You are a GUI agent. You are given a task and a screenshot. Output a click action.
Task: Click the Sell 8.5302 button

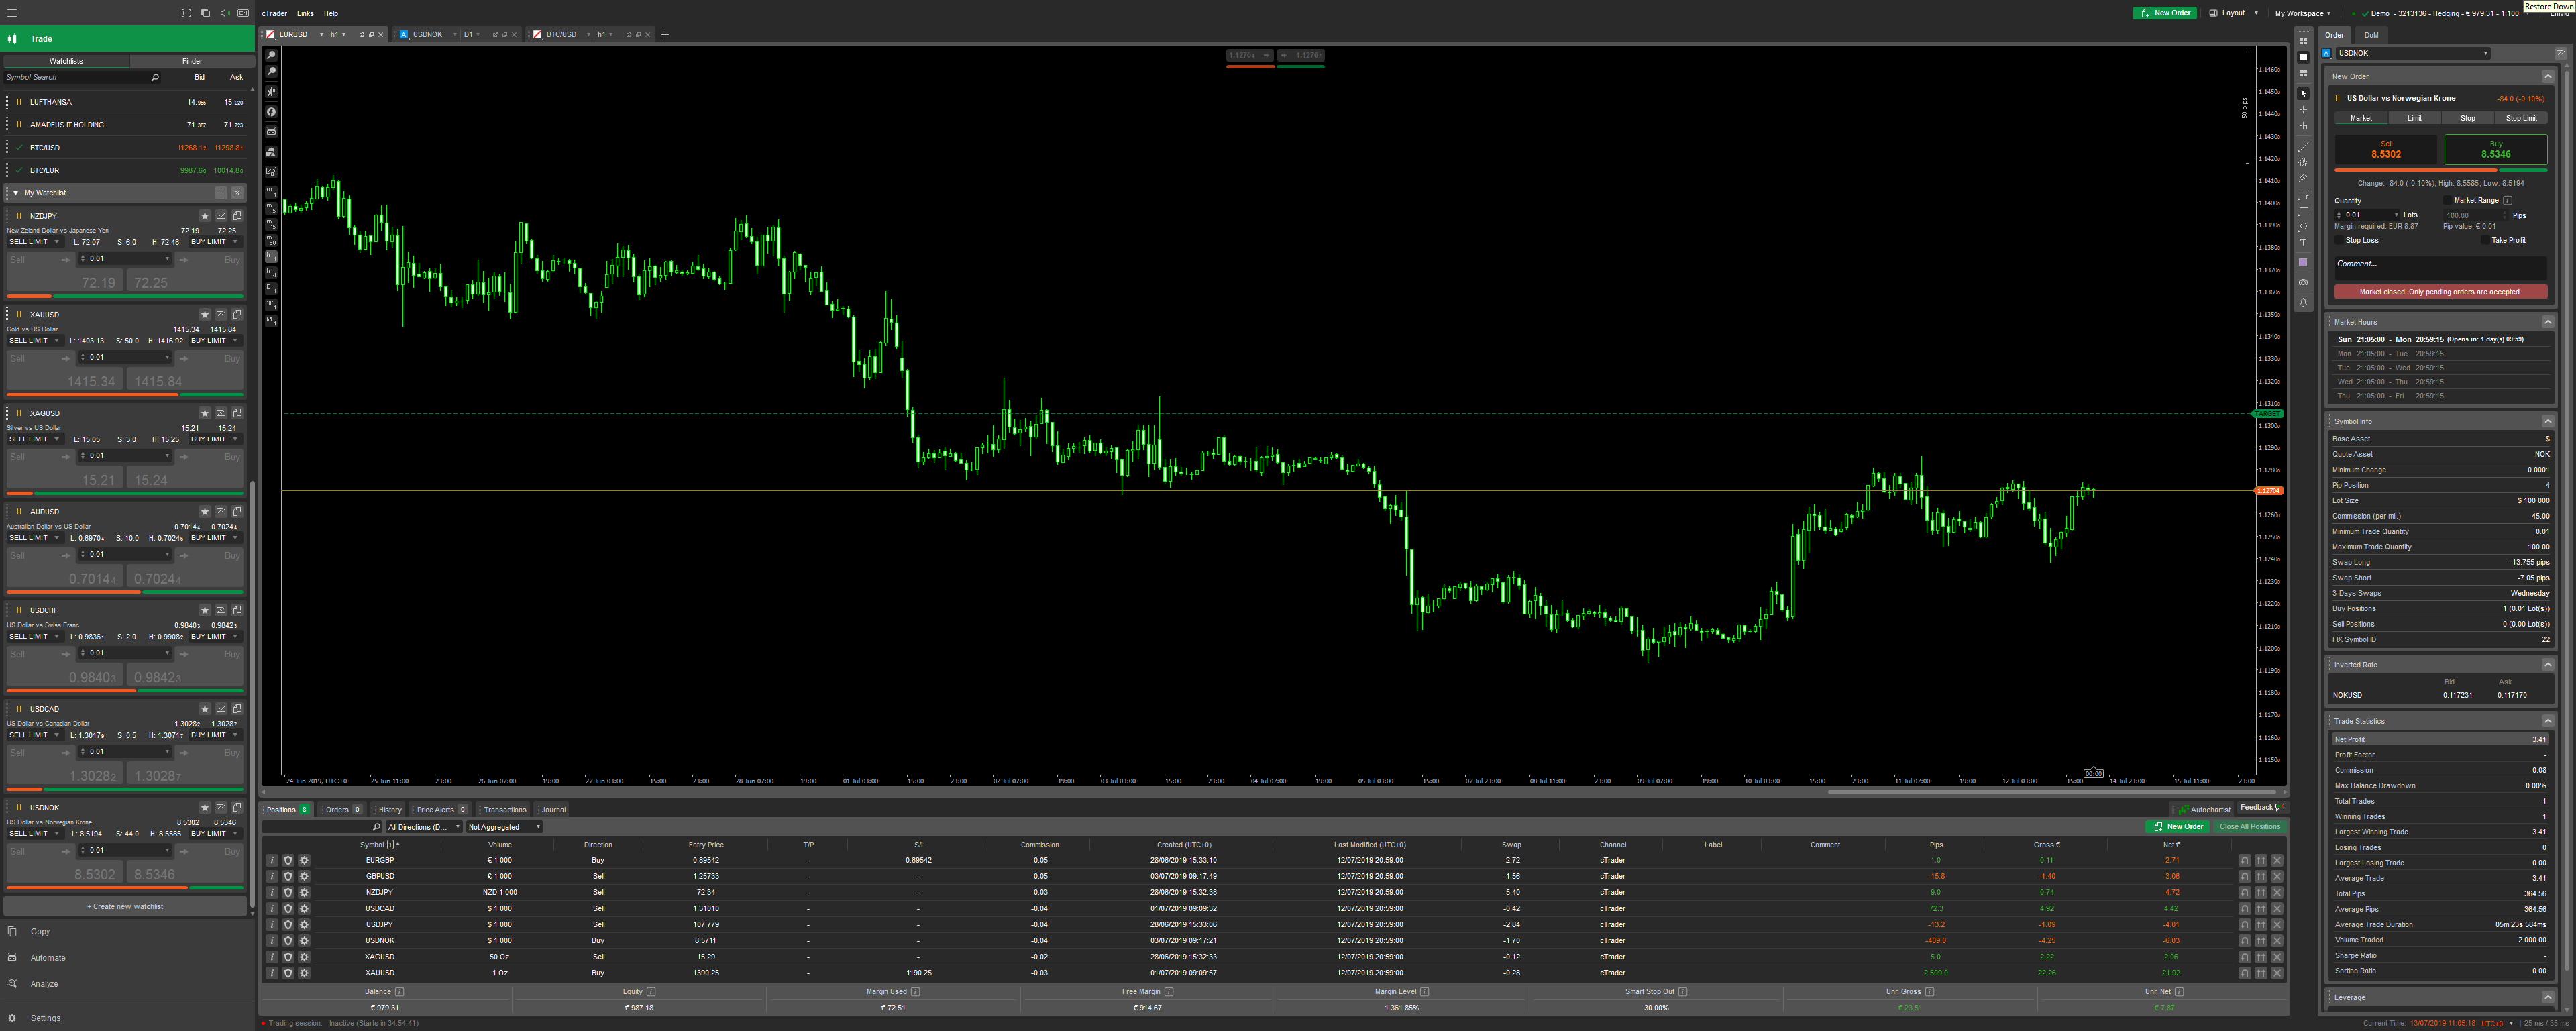[2386, 149]
